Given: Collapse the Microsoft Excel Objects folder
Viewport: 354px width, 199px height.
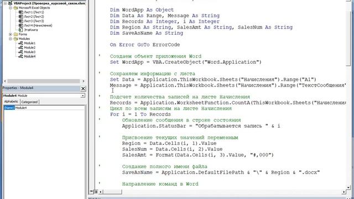Looking at the screenshot, I should point(11,8).
